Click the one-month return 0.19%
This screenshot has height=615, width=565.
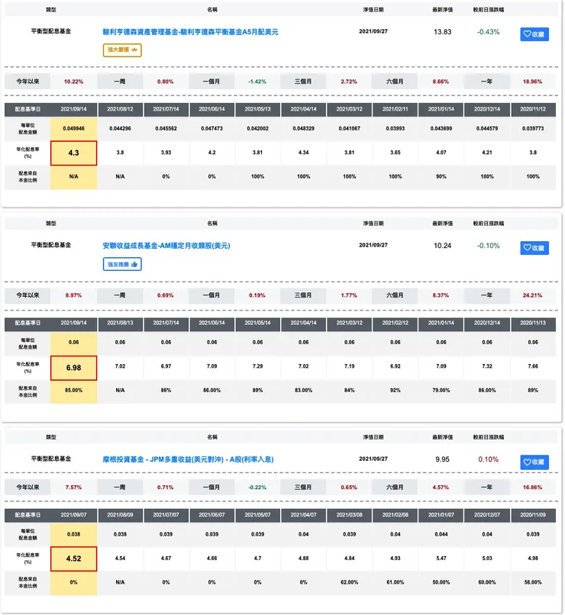257,295
